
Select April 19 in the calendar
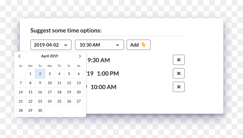69,92
